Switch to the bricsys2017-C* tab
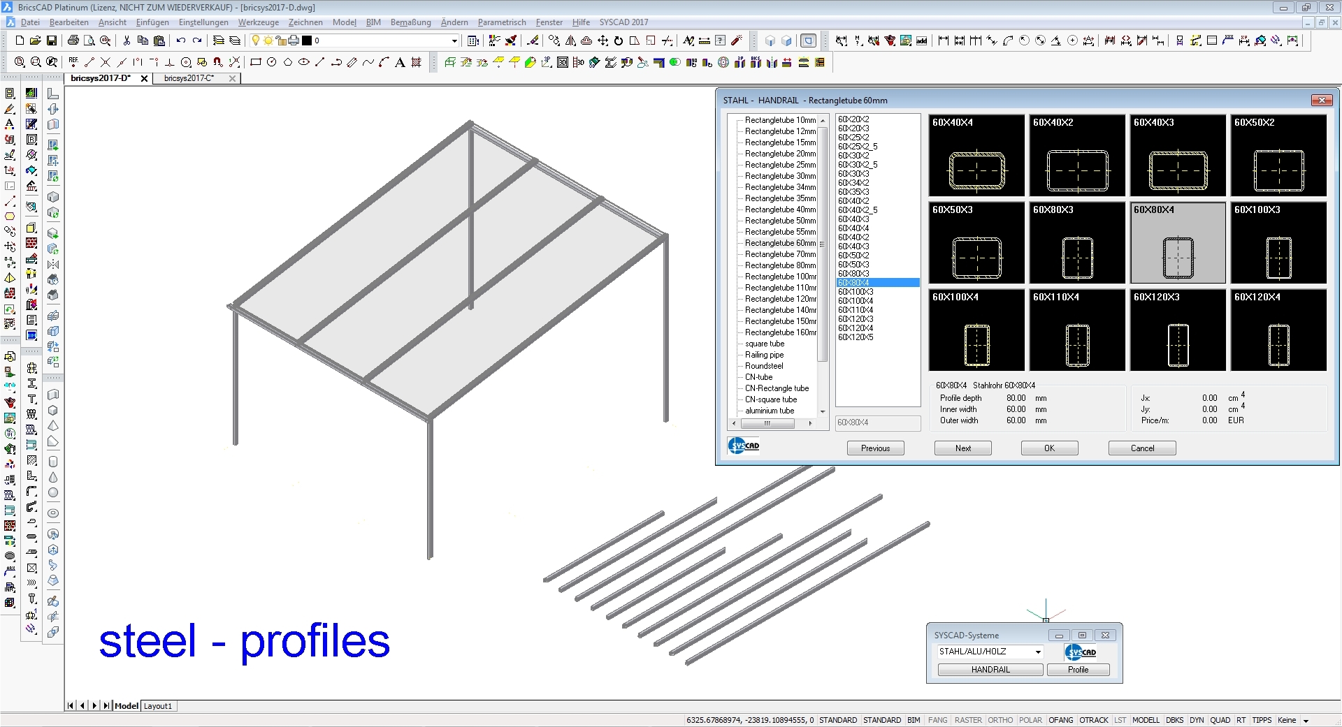Image resolution: width=1342 pixels, height=727 pixels. pos(189,78)
